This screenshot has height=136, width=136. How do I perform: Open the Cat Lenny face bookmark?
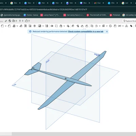pyautogui.click(x=73, y=15)
